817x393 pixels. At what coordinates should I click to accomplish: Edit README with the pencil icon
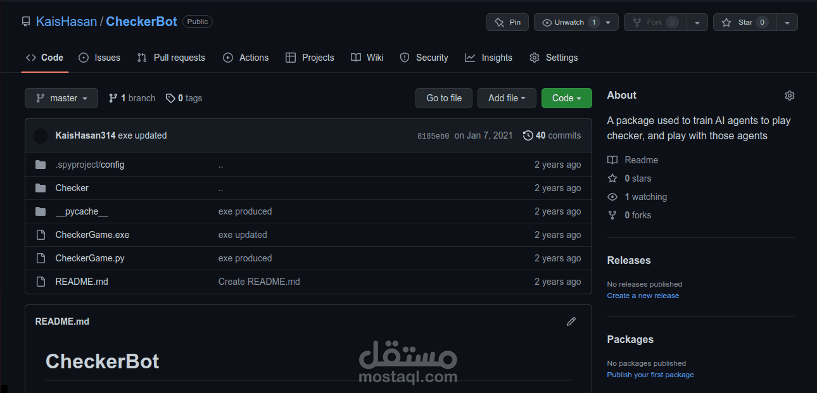click(x=571, y=321)
